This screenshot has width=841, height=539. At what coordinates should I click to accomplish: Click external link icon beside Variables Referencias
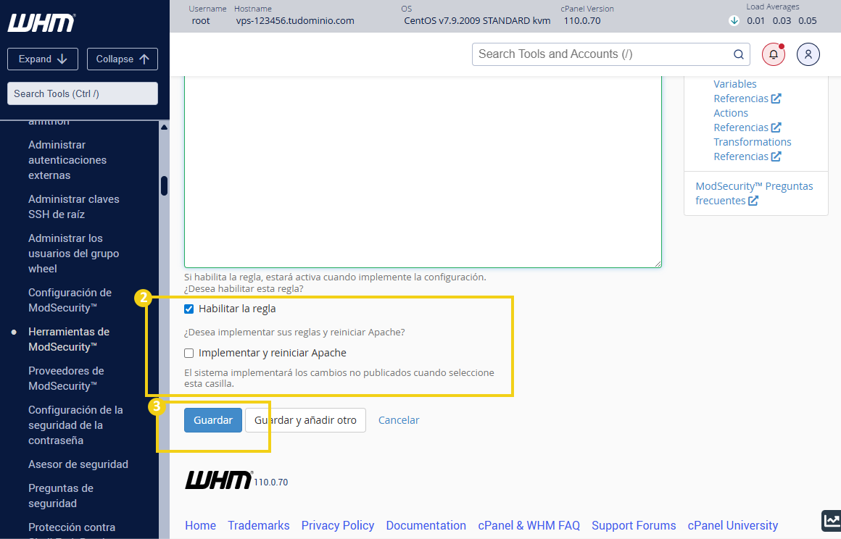pos(776,99)
